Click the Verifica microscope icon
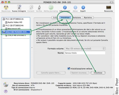 point(39,7)
